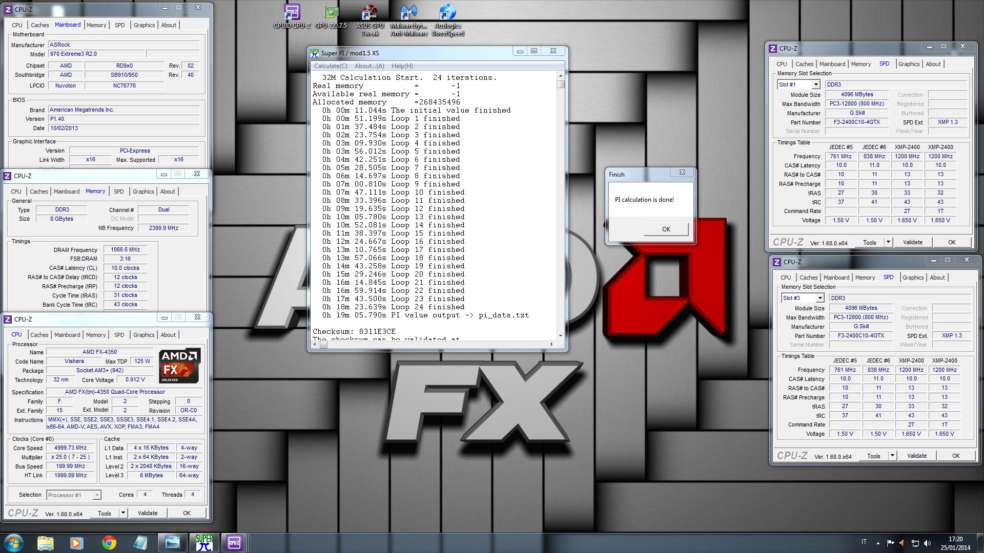Click AMD FX logo in CPU-Z CPU window

[x=179, y=366]
